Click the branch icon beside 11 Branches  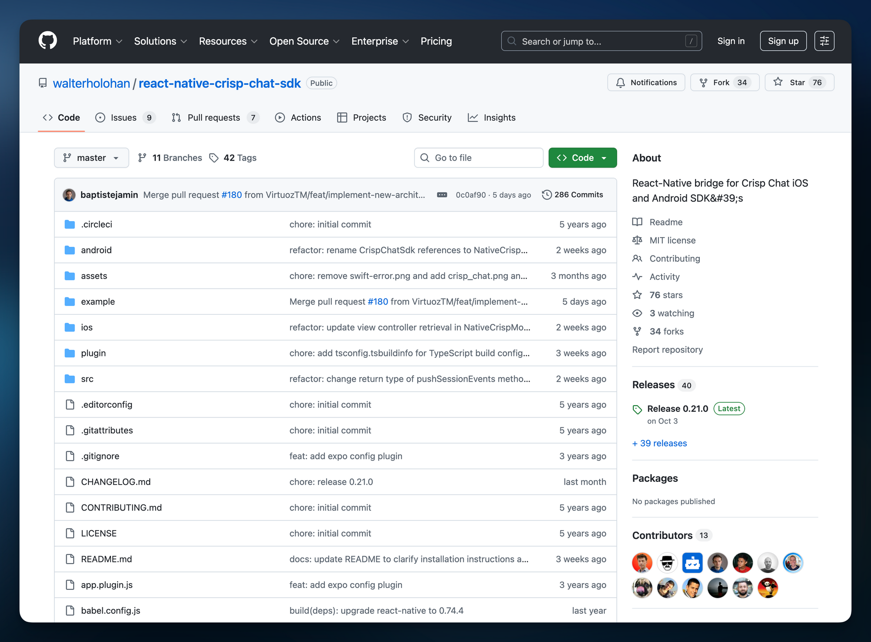coord(143,158)
